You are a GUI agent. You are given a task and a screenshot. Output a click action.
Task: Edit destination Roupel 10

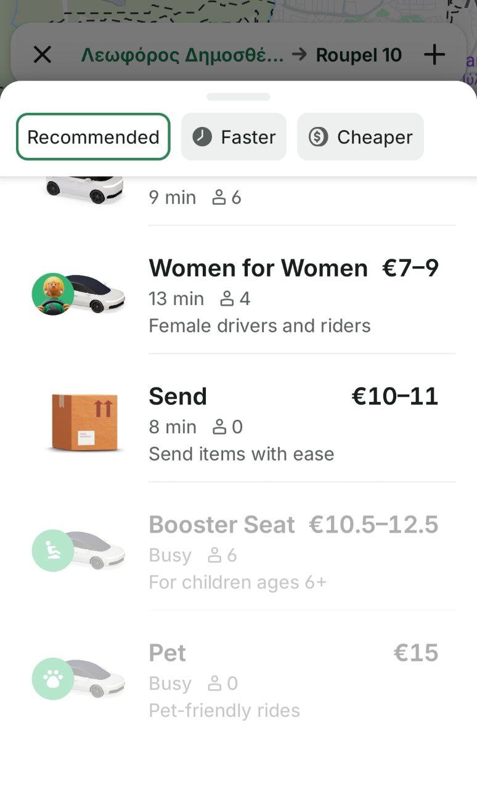pos(359,55)
